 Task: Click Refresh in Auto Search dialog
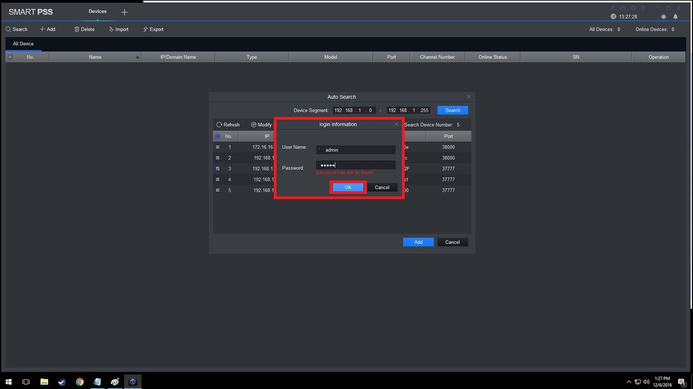[228, 125]
